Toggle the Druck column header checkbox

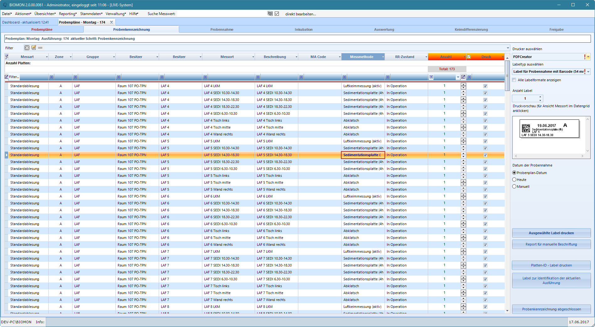click(x=469, y=57)
